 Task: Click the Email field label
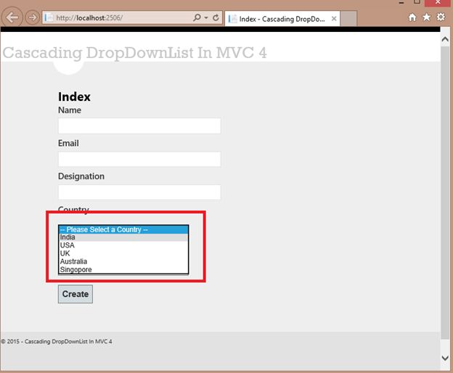tap(68, 143)
